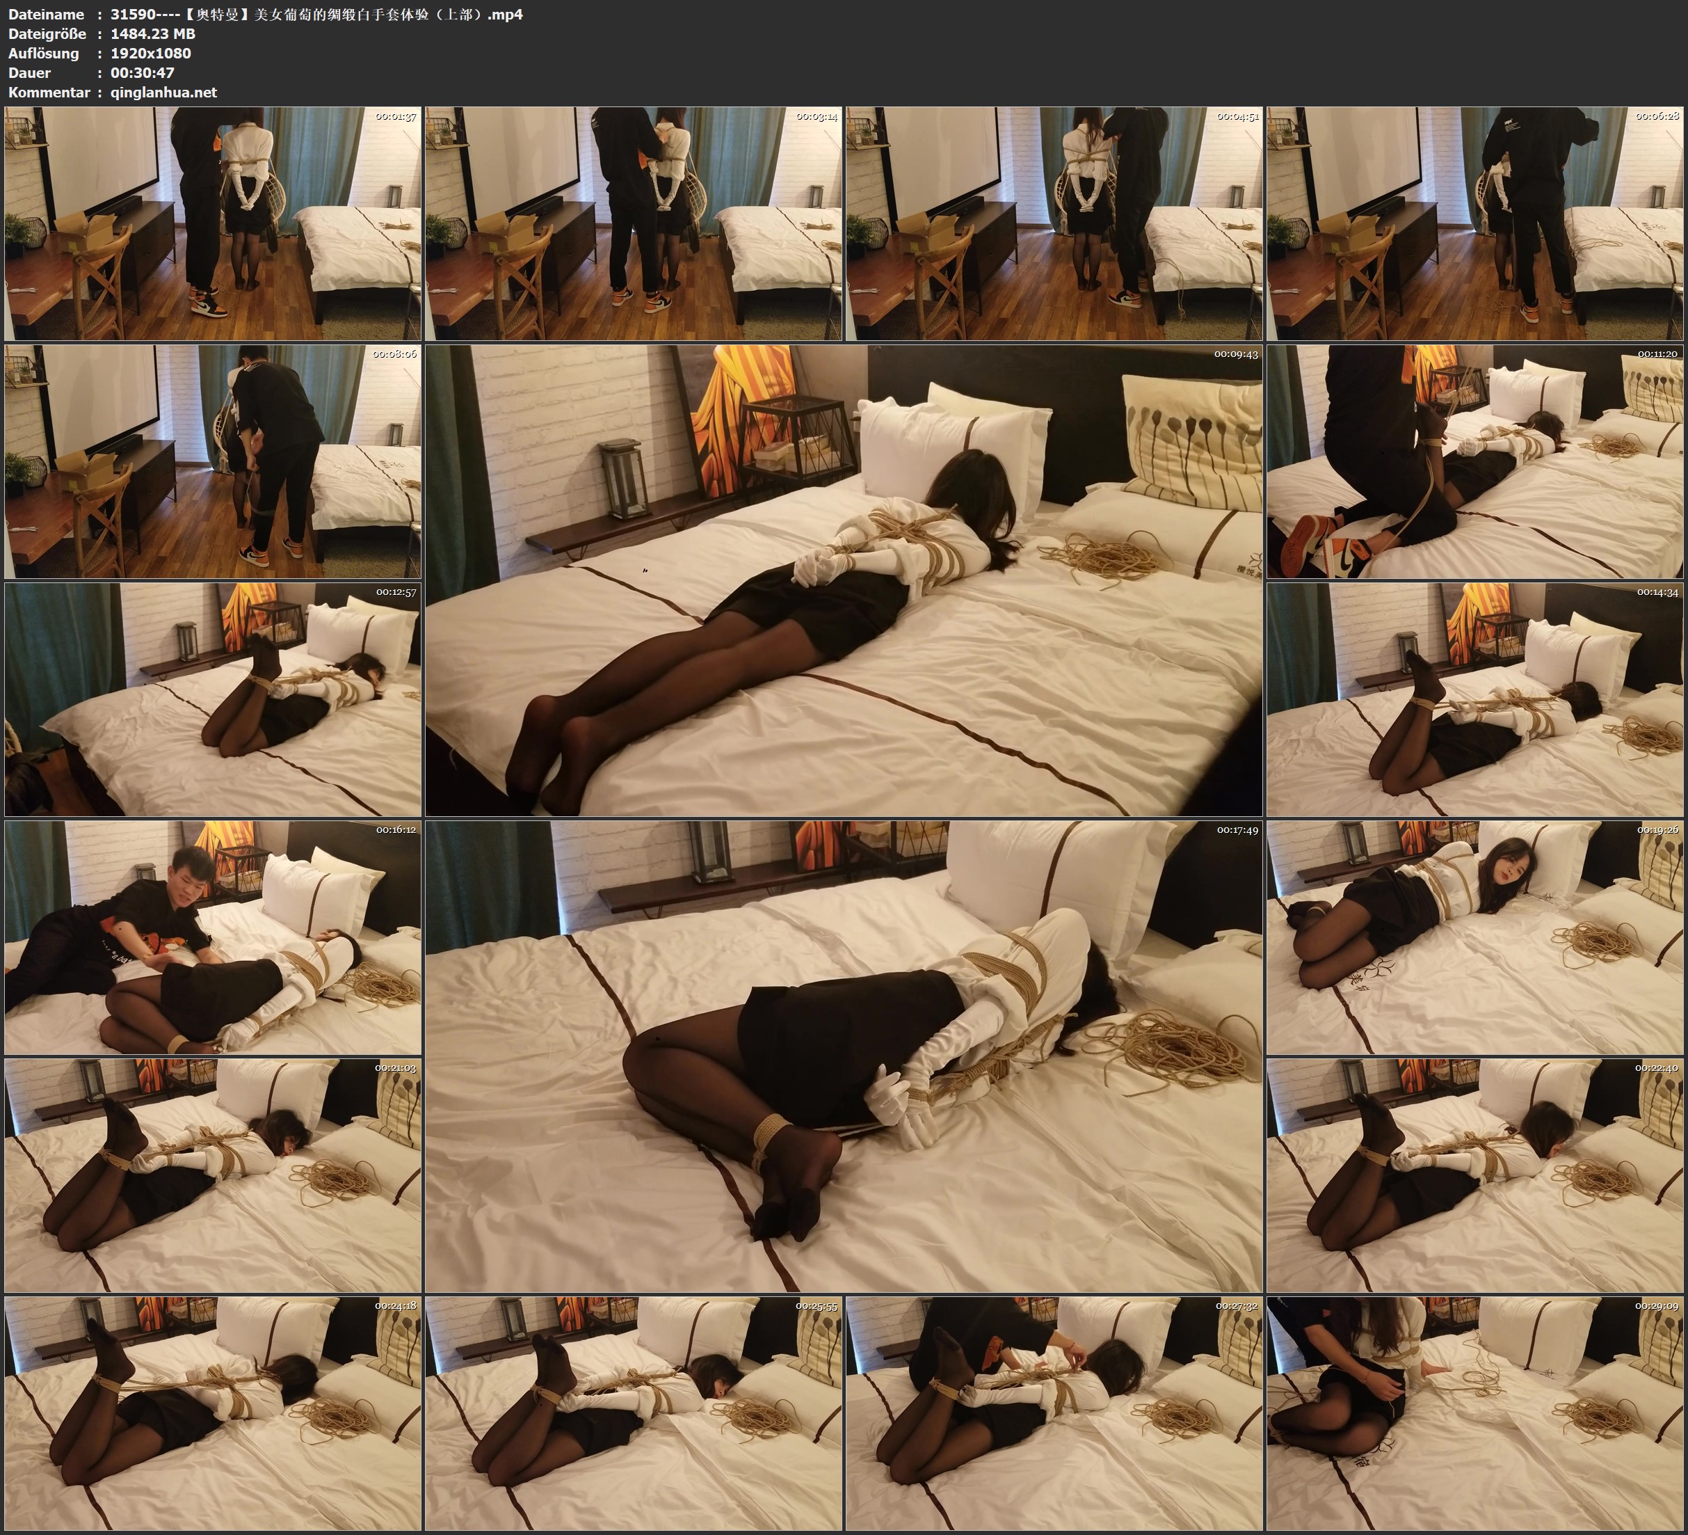
Task: Open the large frame at 00:09:43
Action: (x=843, y=580)
